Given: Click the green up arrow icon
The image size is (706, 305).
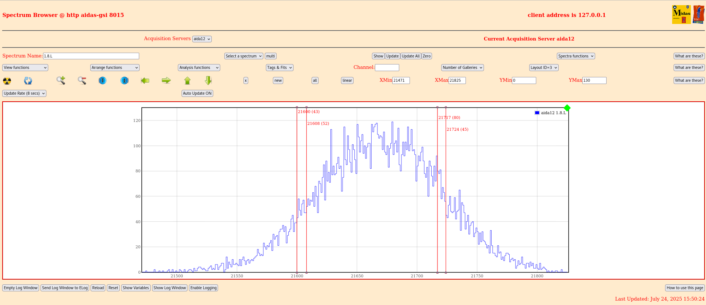Looking at the screenshot, I should point(187,80).
